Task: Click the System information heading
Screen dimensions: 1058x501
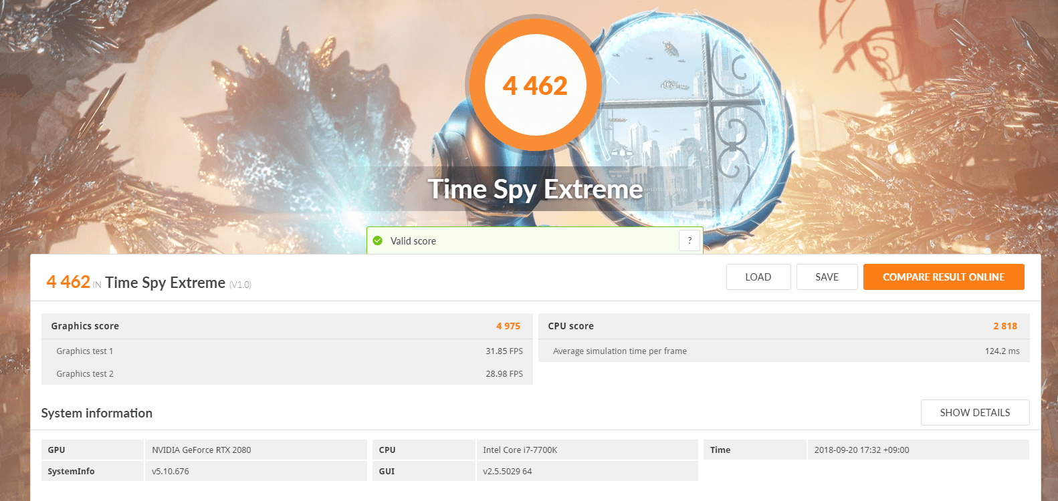Action: tap(97, 413)
